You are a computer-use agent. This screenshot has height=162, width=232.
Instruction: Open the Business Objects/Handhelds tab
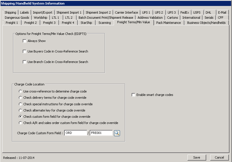(x=206, y=23)
